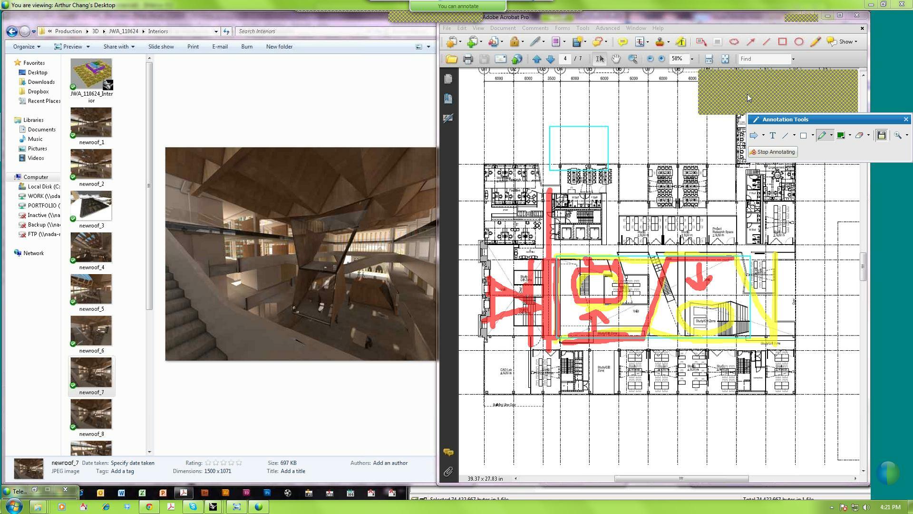The height and width of the screenshot is (514, 913).
Task: Click Stop Annotating button
Action: pyautogui.click(x=773, y=152)
